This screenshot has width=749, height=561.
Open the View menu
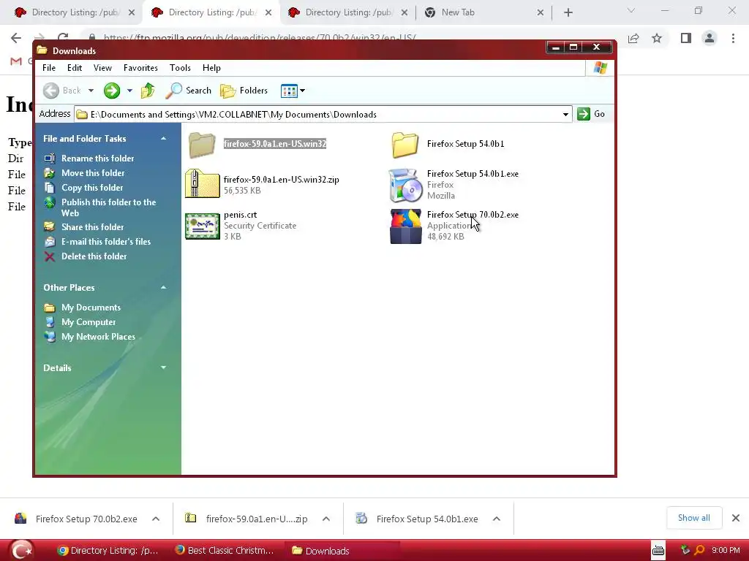102,68
